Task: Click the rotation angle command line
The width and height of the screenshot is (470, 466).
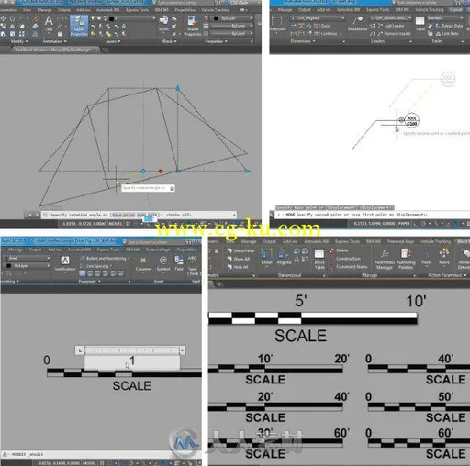Action: [x=140, y=215]
